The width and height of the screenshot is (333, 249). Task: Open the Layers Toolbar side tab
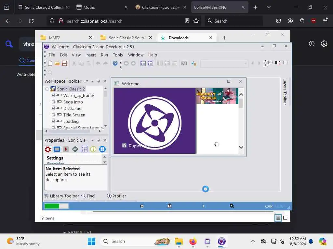(x=285, y=91)
